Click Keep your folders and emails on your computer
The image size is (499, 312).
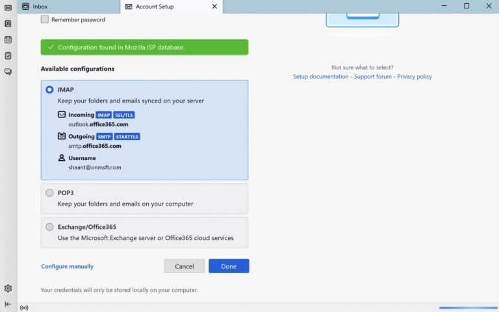point(125,204)
